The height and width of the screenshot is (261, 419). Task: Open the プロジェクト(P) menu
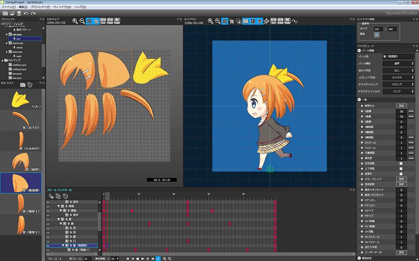pos(40,7)
